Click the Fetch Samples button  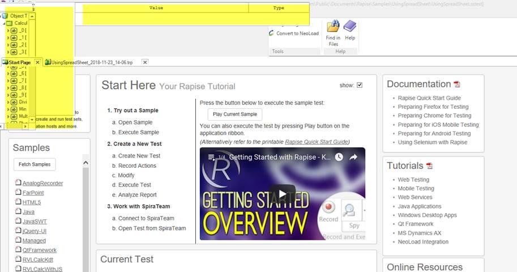pyautogui.click(x=35, y=164)
